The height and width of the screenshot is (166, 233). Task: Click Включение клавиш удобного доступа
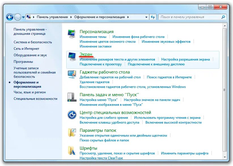pyautogui.click(x=109, y=122)
